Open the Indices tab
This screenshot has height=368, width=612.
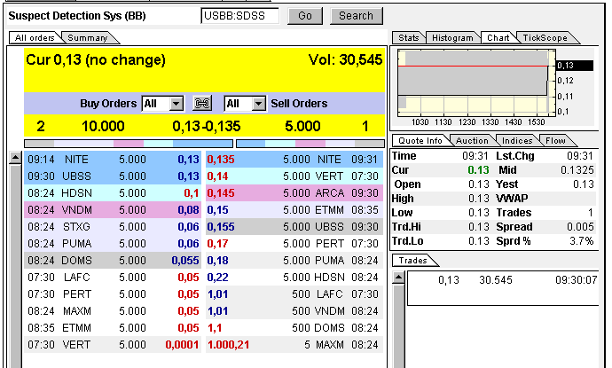[517, 141]
